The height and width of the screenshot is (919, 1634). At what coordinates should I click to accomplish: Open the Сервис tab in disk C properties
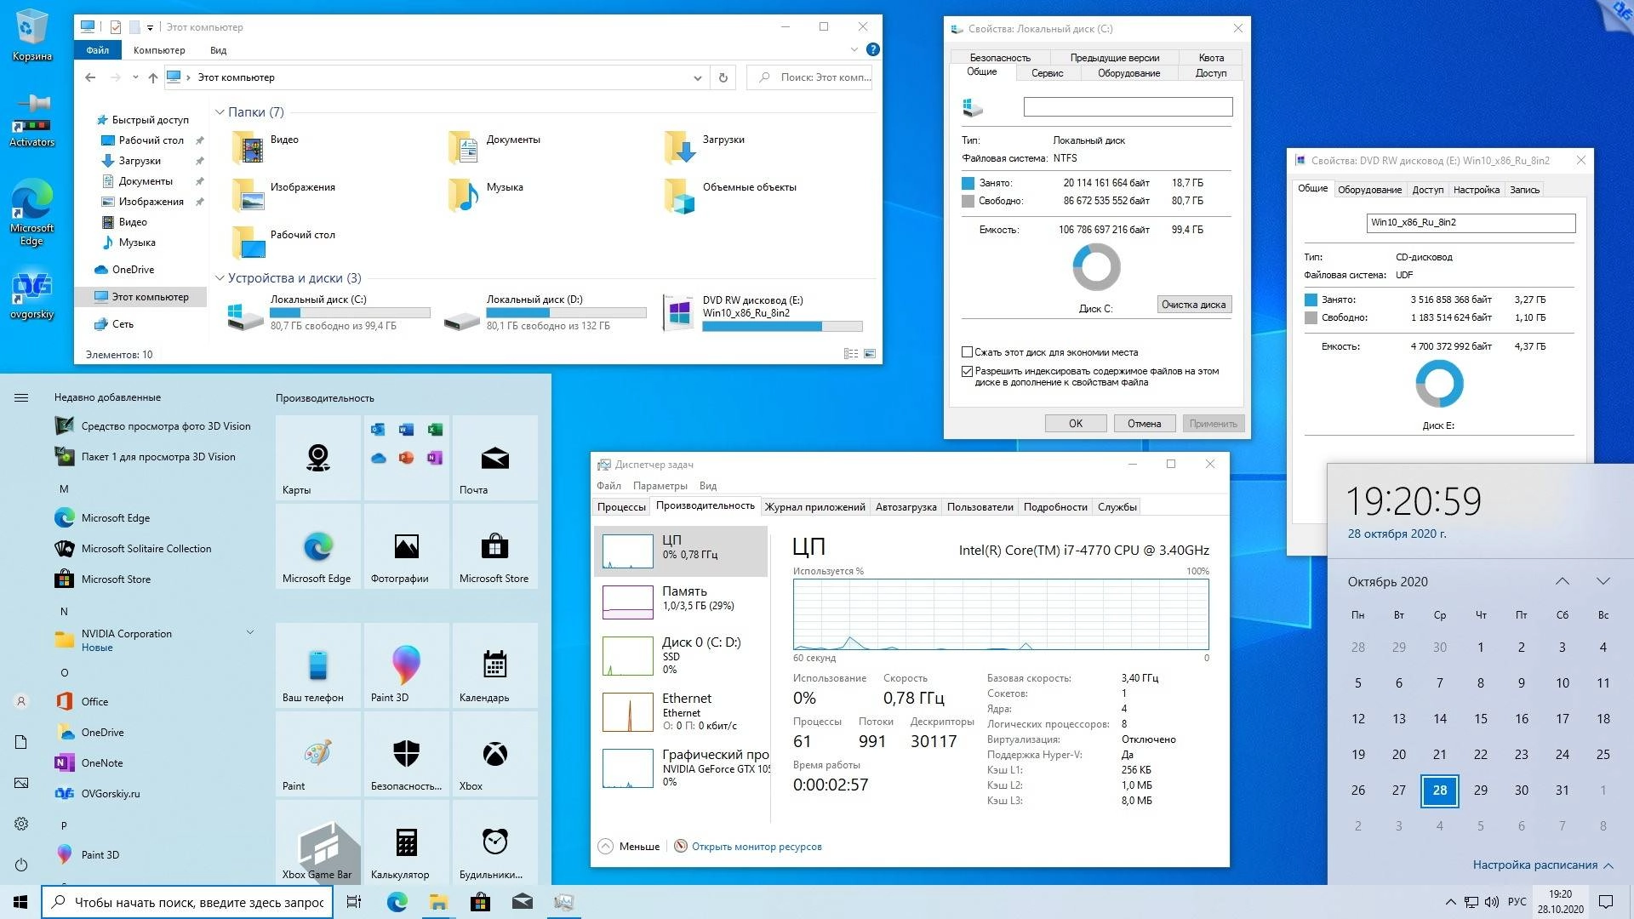(x=1046, y=73)
